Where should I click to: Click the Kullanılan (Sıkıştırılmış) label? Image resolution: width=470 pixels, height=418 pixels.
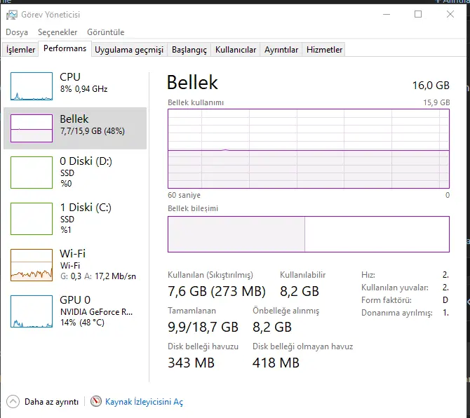pos(210,275)
